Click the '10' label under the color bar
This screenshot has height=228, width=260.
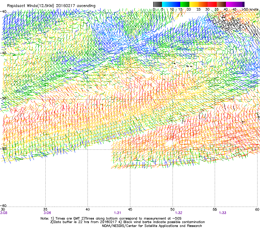point(172,9)
